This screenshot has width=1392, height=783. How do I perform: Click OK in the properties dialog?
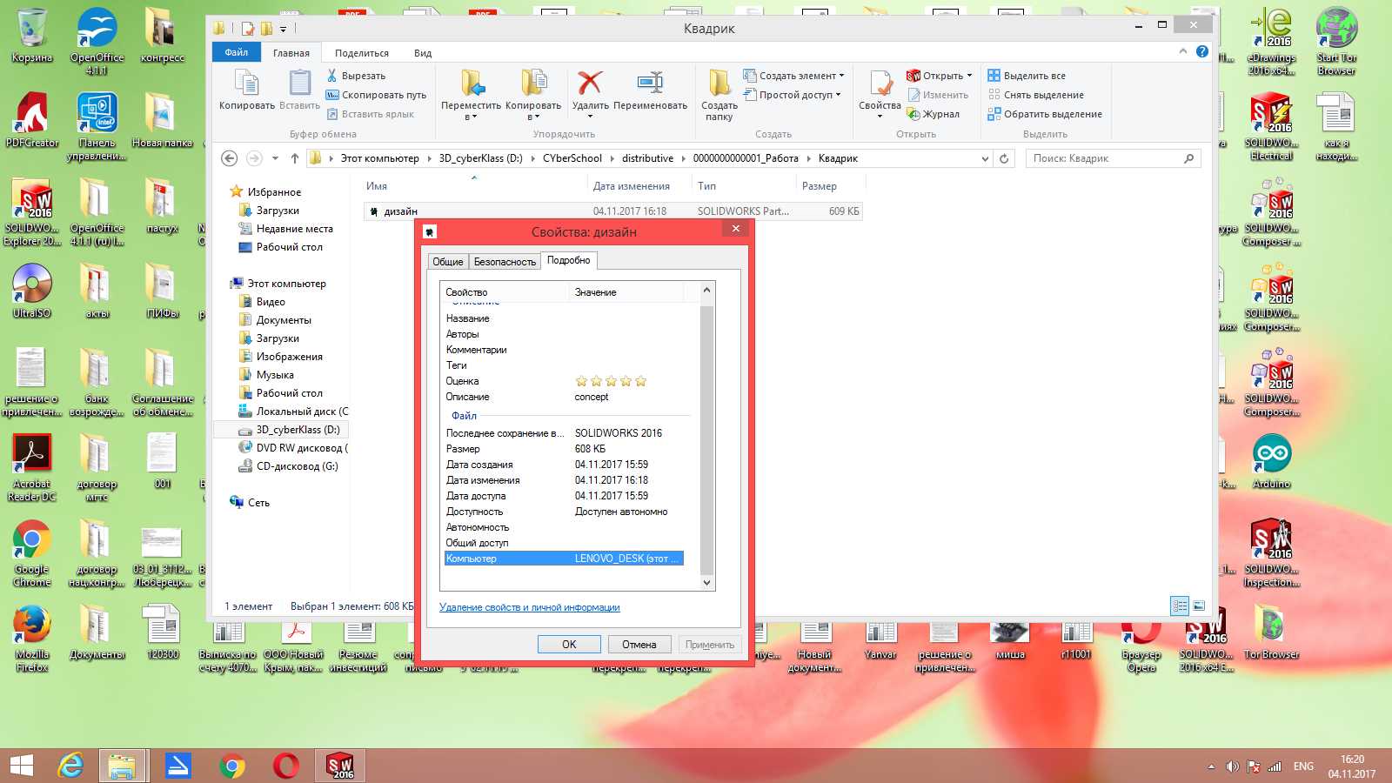coord(569,645)
